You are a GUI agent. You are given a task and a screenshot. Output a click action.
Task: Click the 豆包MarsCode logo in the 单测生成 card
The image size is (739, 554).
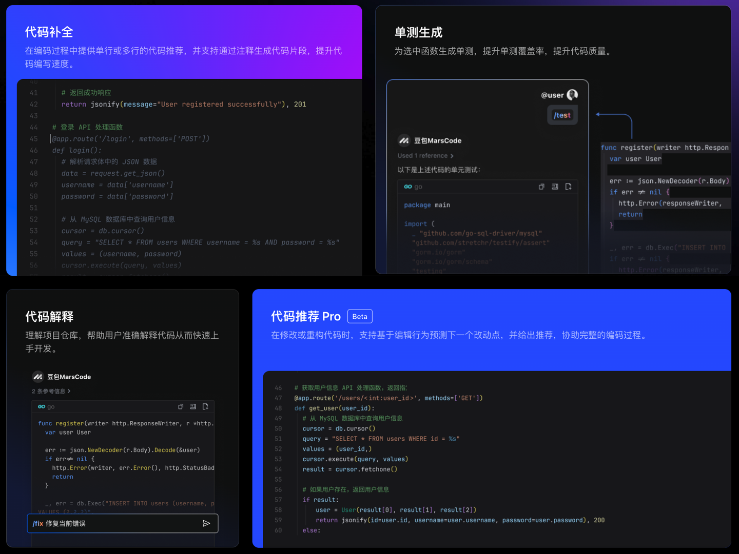click(403, 140)
